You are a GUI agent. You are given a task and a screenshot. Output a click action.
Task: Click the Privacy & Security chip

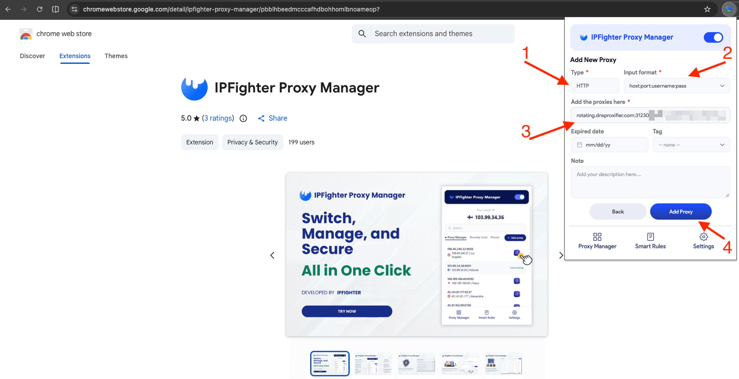252,142
